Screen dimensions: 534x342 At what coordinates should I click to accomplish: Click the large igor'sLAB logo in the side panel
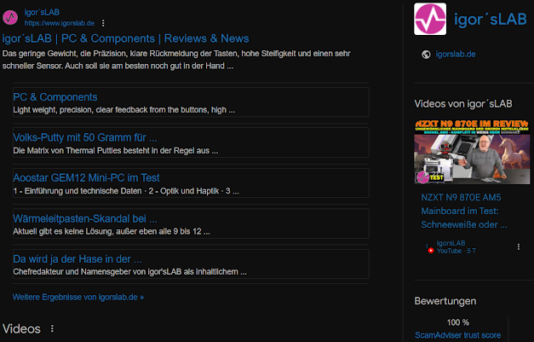(430, 19)
